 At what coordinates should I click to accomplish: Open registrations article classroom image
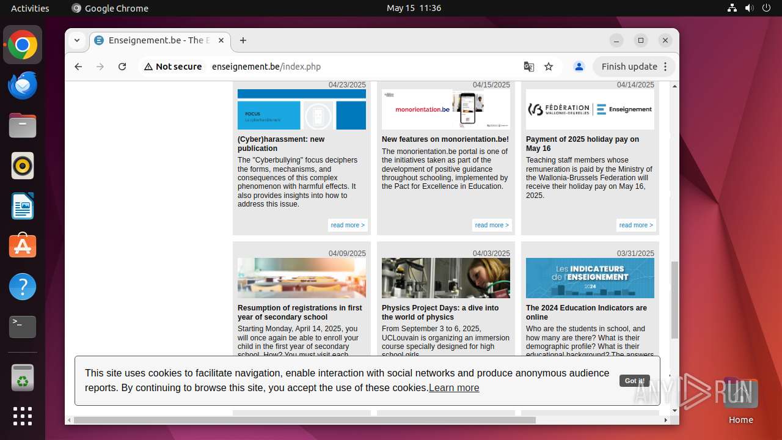pos(302,278)
